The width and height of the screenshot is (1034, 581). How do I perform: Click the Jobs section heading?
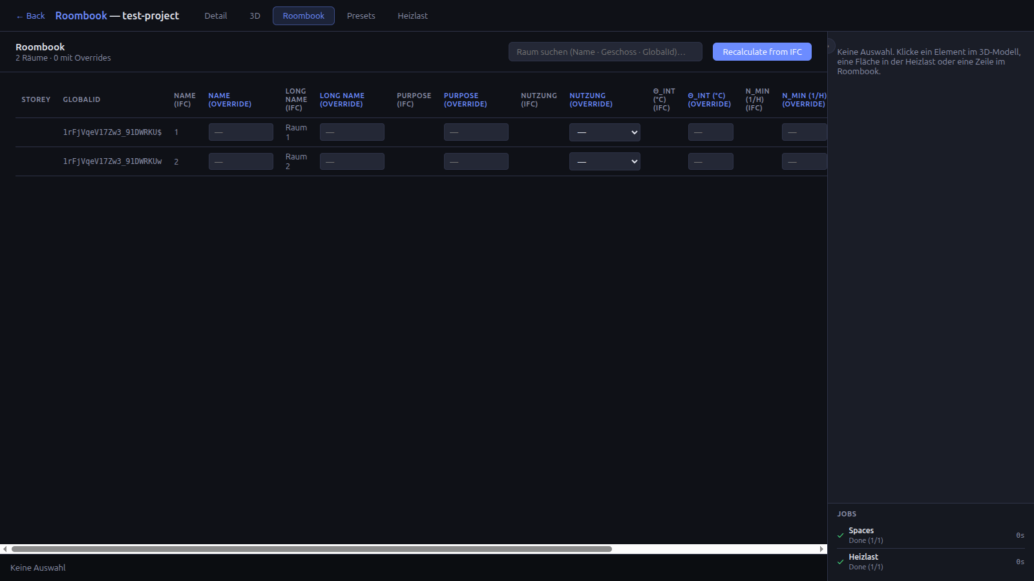(x=847, y=514)
